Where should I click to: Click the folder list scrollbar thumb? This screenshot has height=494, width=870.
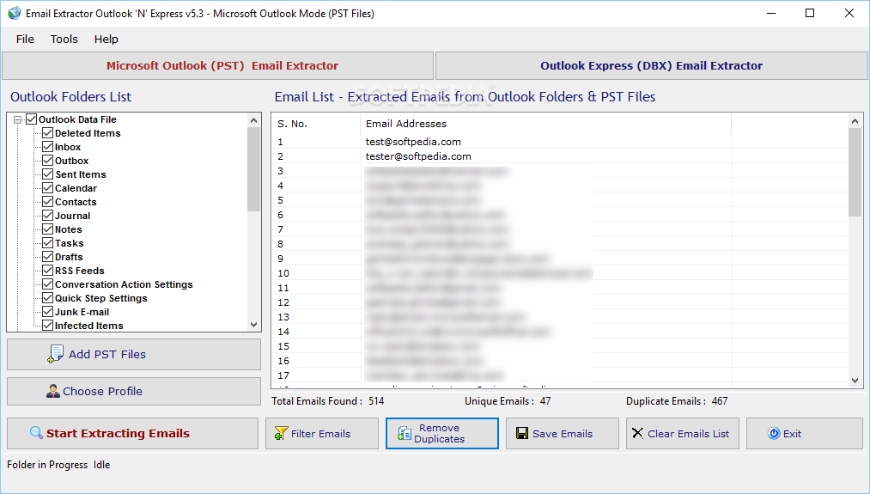coord(254,169)
